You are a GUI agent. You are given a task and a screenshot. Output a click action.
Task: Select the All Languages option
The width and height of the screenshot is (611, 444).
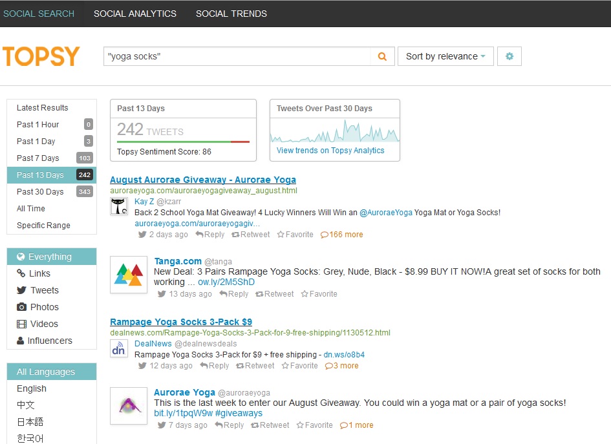pos(52,372)
